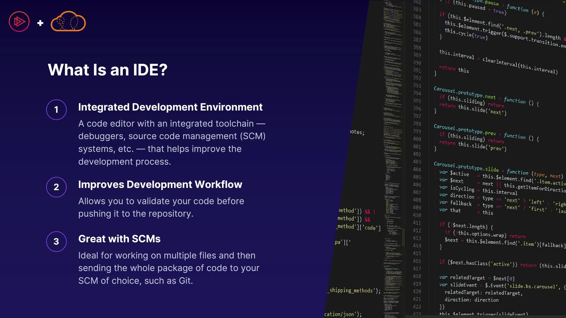Click the circled number 2 icon
Viewport: 566px width, 318px height.
pyautogui.click(x=56, y=187)
